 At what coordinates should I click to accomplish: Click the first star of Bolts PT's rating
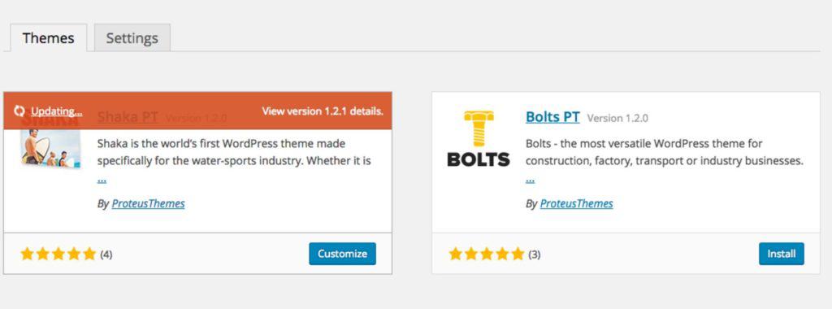[x=455, y=255]
